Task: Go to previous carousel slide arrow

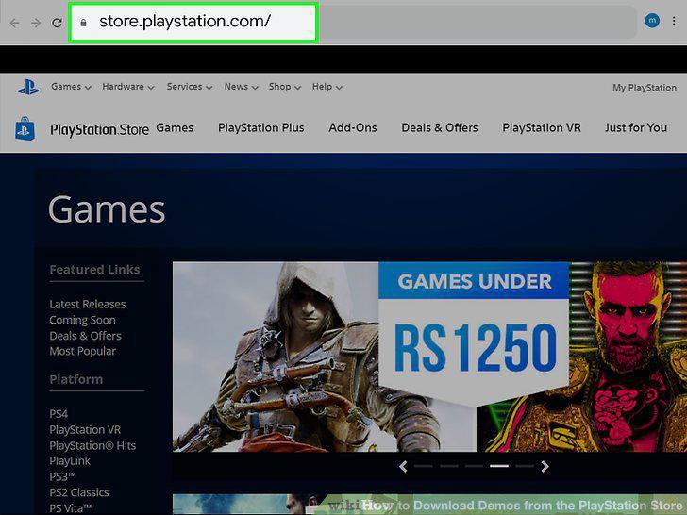Action: coord(403,466)
